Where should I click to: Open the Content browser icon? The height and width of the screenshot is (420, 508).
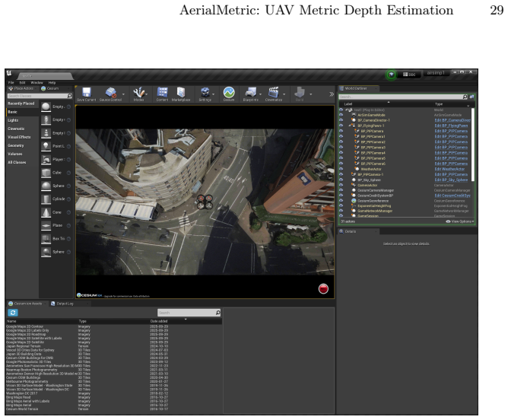click(x=162, y=93)
